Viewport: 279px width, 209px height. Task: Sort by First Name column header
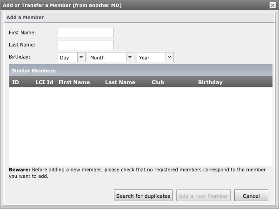tap(74, 82)
